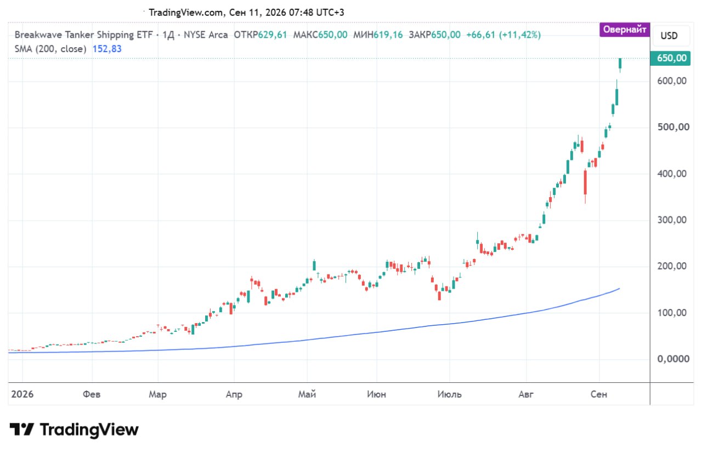Click the 2026 year label on time axis
The height and width of the screenshot is (454, 702).
point(22,394)
